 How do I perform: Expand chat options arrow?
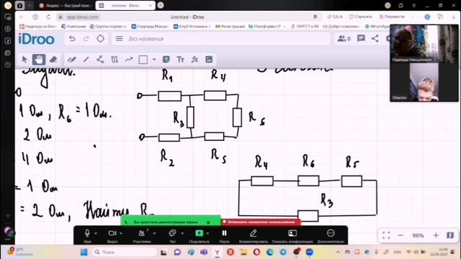pos(182,233)
